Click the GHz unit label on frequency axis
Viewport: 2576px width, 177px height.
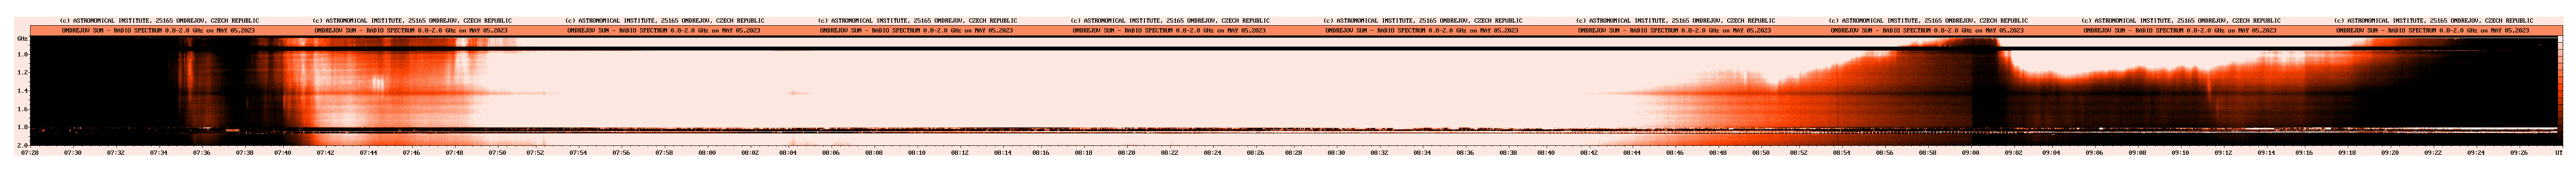point(22,38)
